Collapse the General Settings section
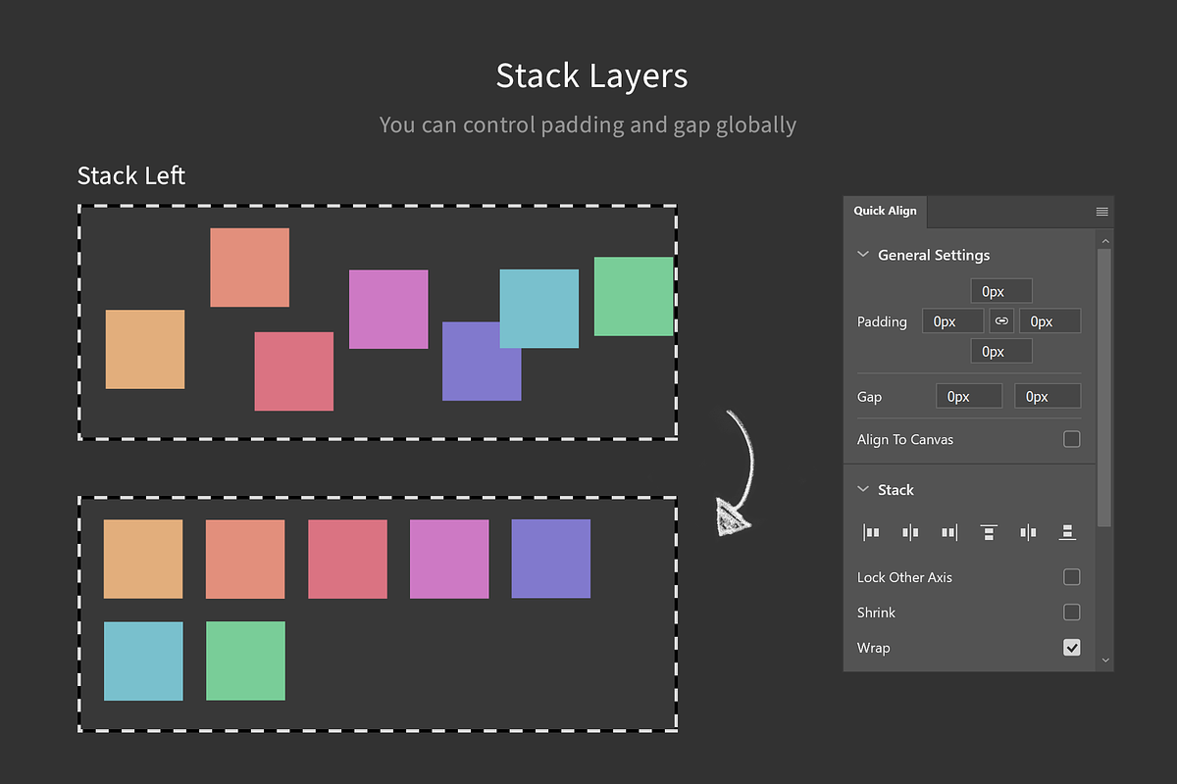This screenshot has width=1177, height=784. [x=862, y=254]
